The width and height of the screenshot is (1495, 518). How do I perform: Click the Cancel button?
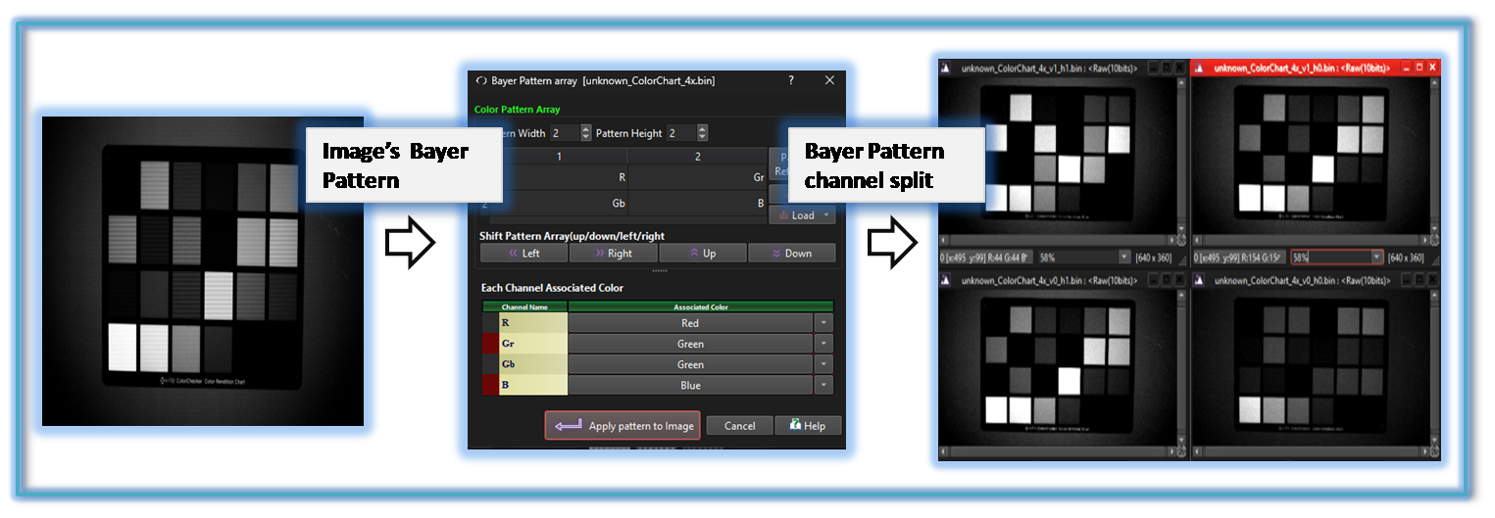click(x=739, y=426)
